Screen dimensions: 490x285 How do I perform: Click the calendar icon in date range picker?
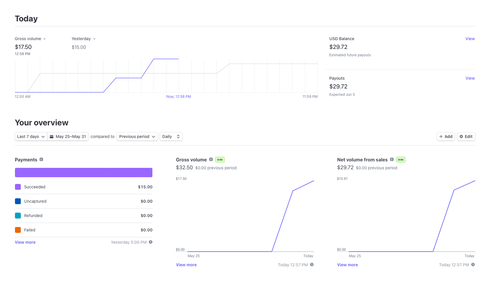52,136
